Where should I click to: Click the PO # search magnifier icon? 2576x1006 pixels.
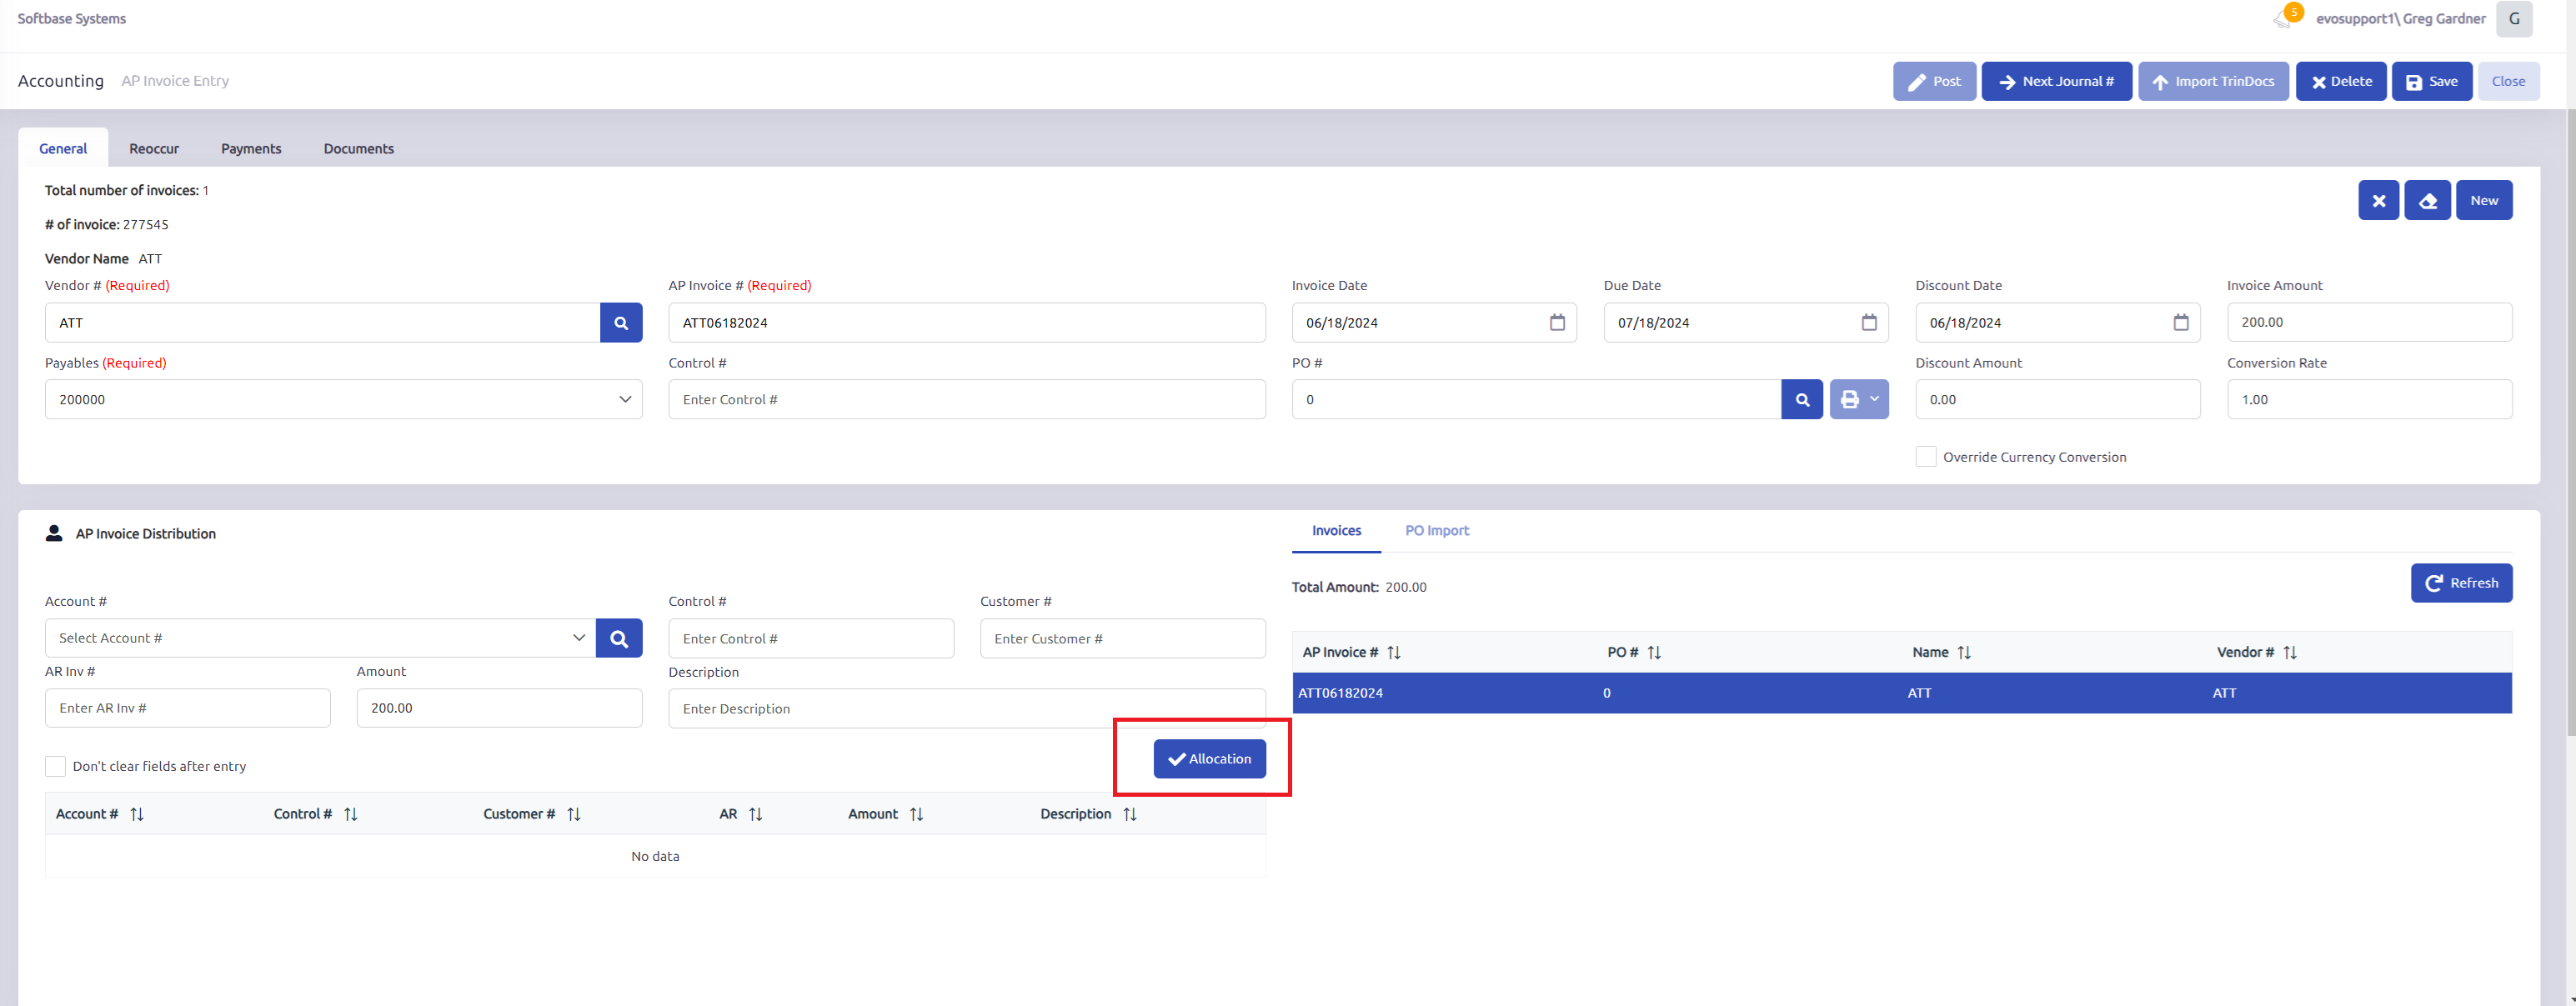coord(1802,400)
